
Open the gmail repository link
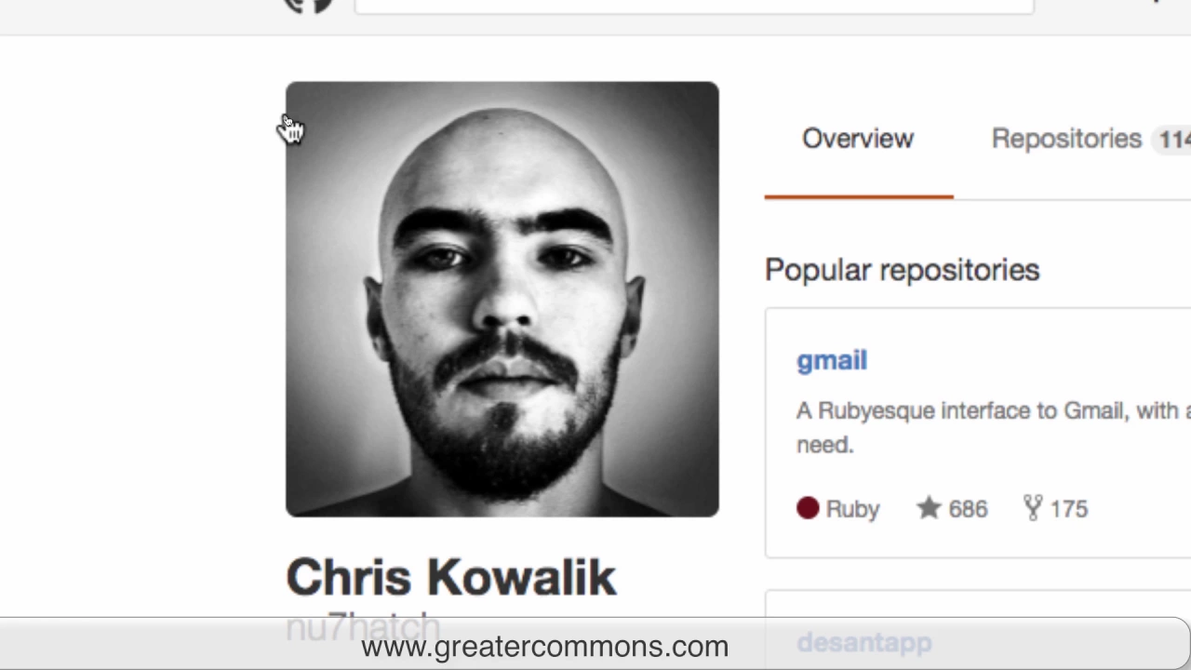[x=832, y=361]
